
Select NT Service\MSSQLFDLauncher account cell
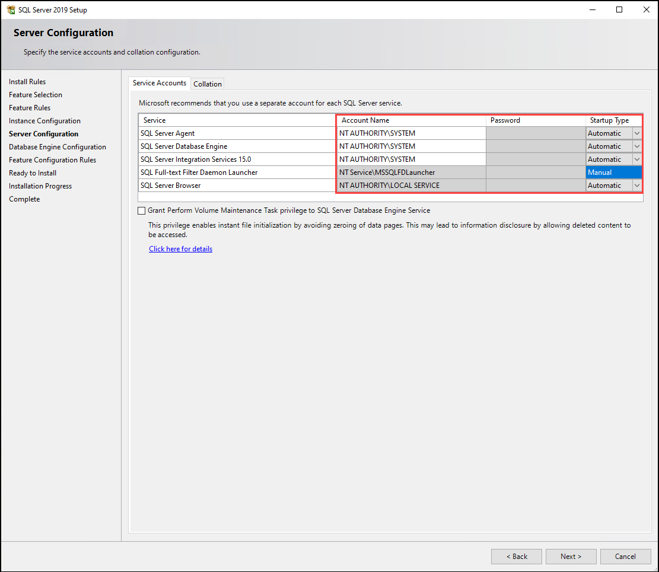point(412,172)
